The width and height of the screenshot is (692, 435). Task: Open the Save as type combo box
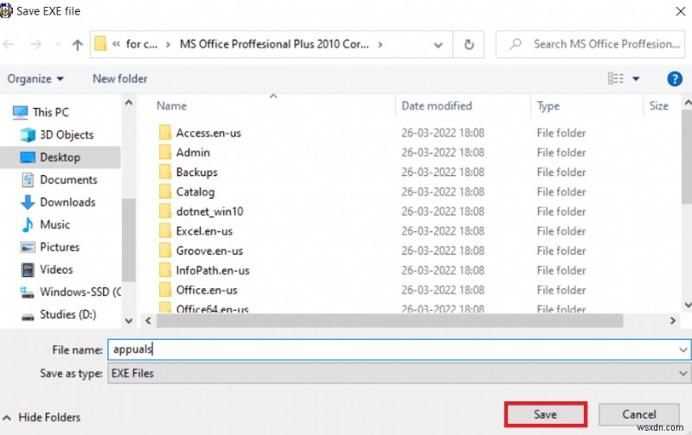click(399, 374)
